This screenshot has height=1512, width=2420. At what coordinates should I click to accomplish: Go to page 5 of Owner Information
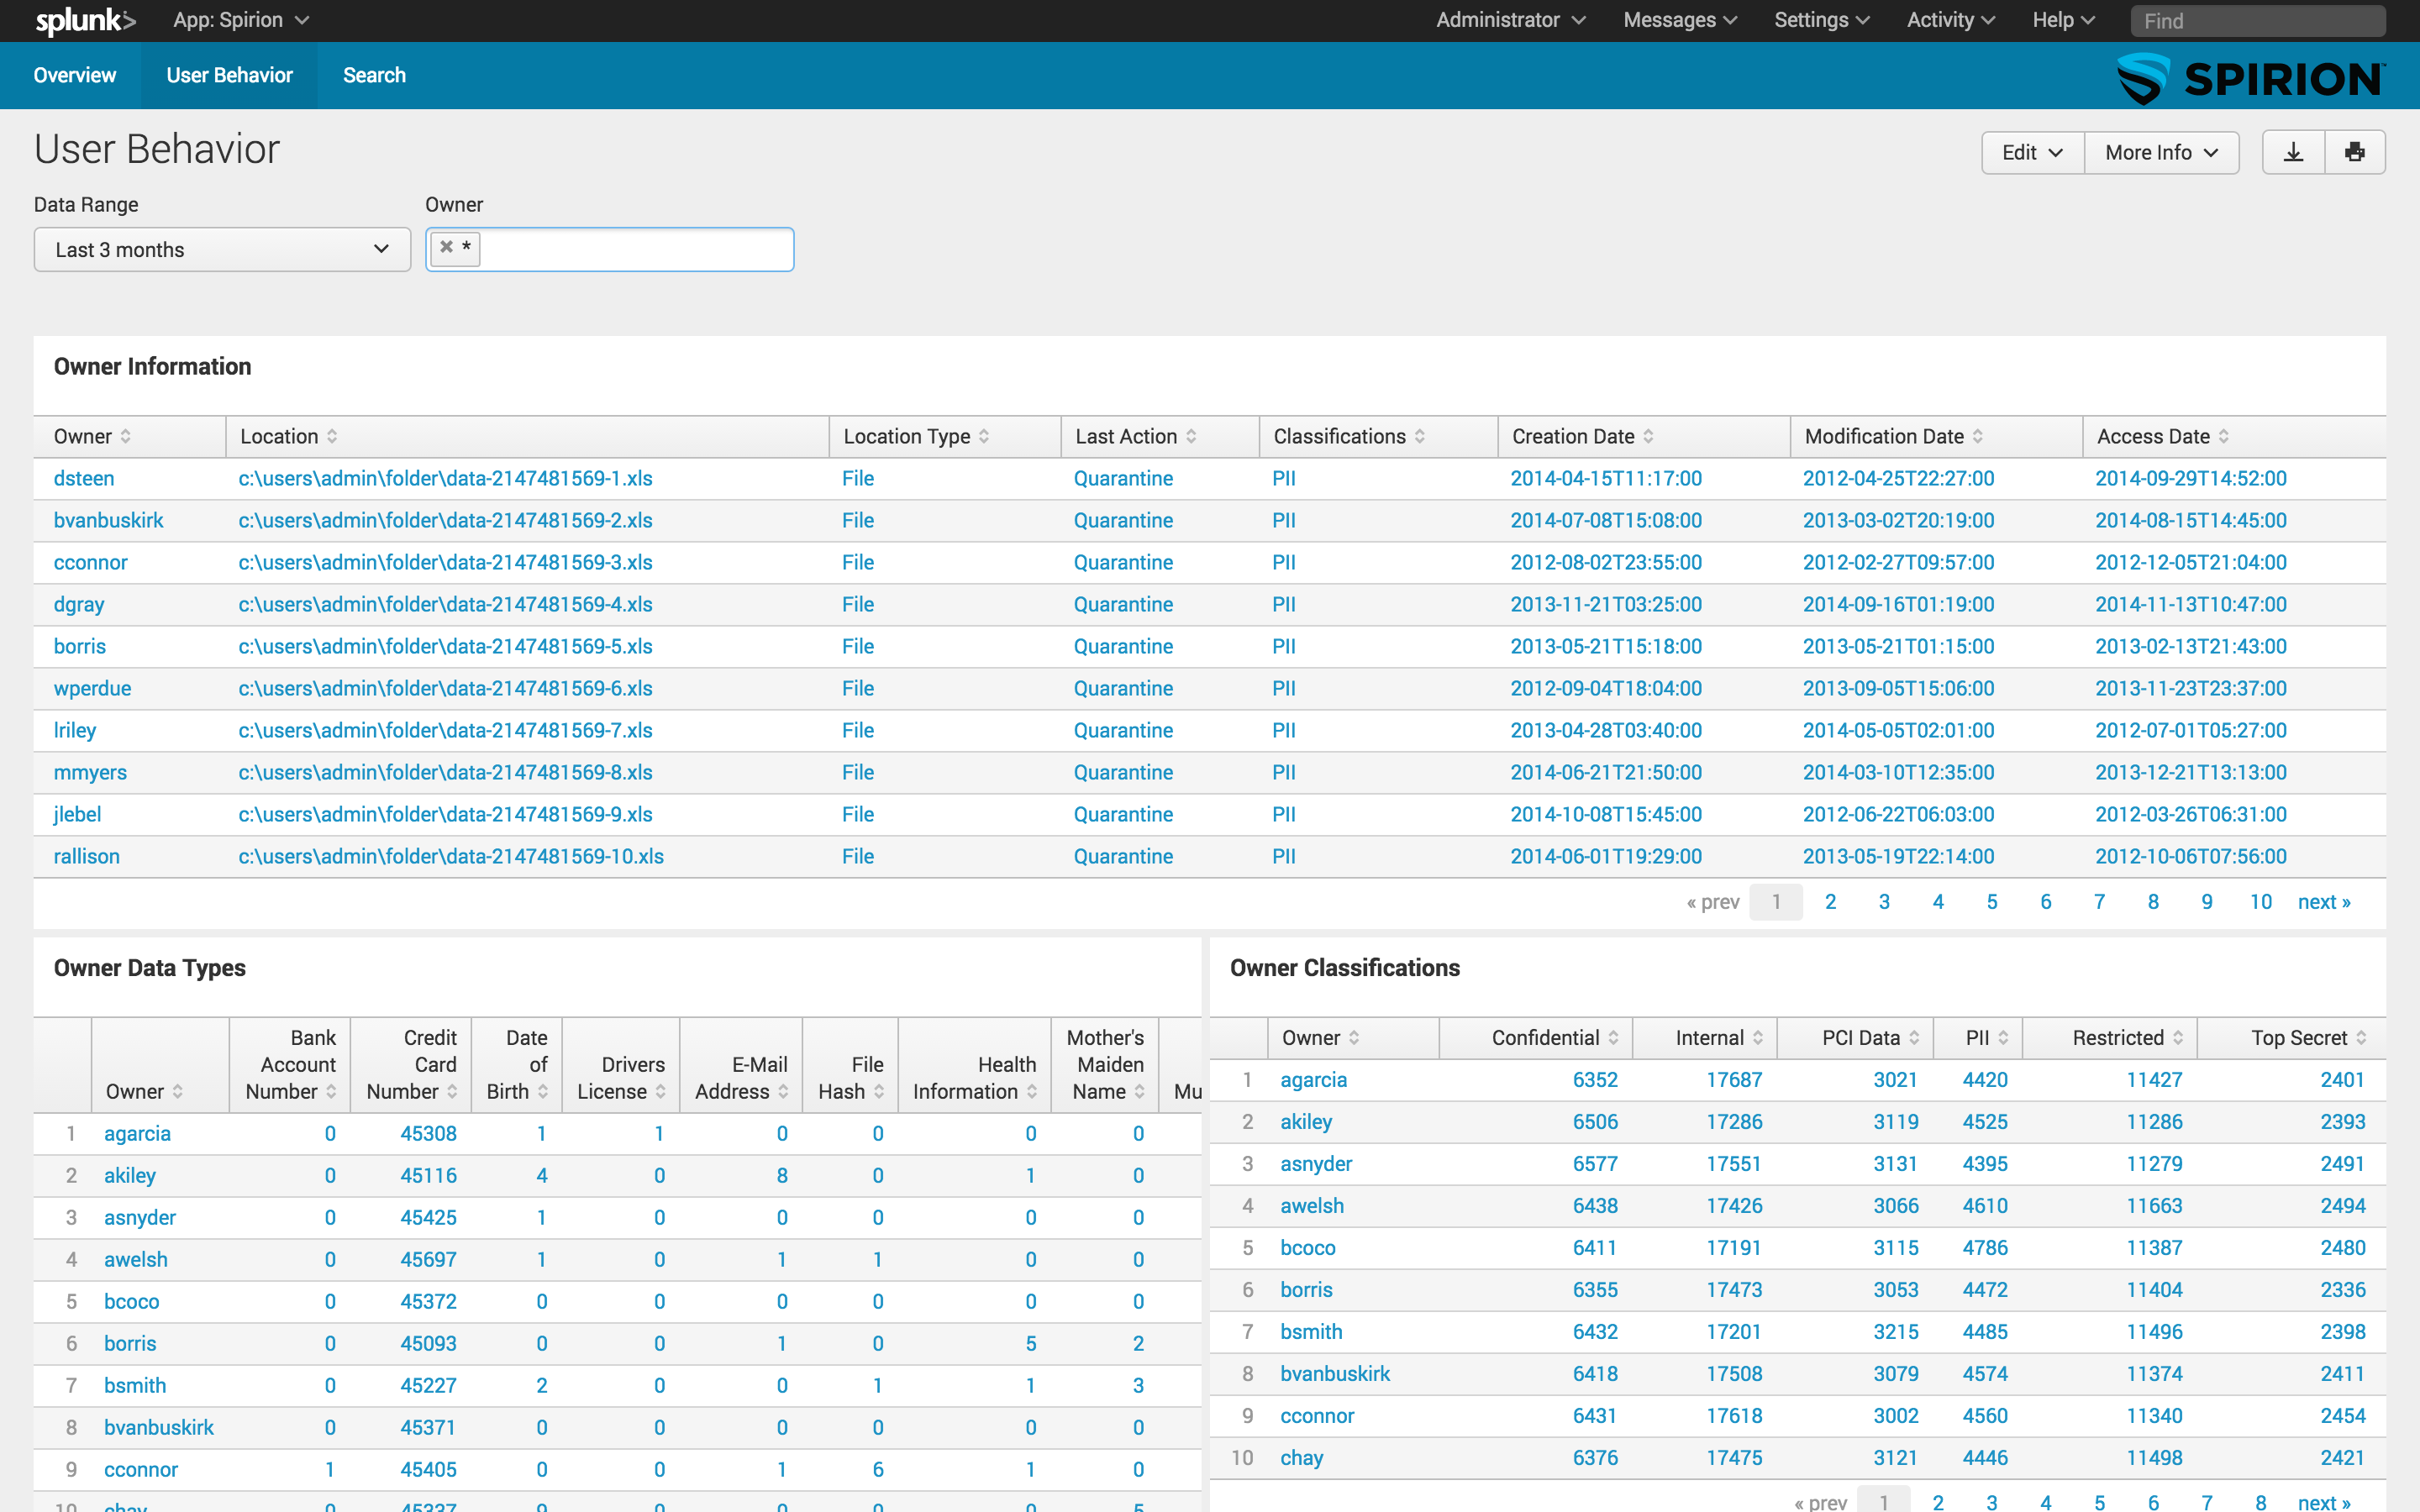tap(1991, 902)
